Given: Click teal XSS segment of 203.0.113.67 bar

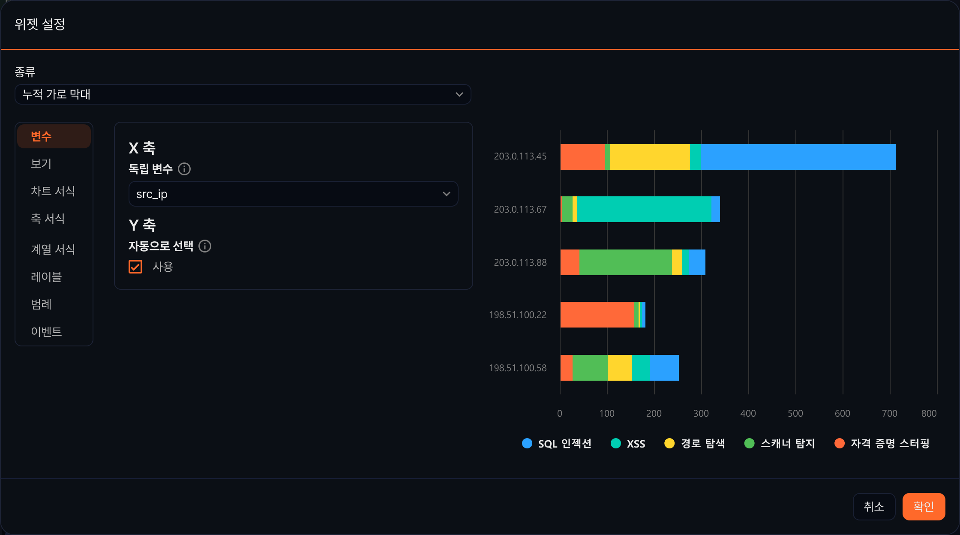Looking at the screenshot, I should tap(644, 209).
